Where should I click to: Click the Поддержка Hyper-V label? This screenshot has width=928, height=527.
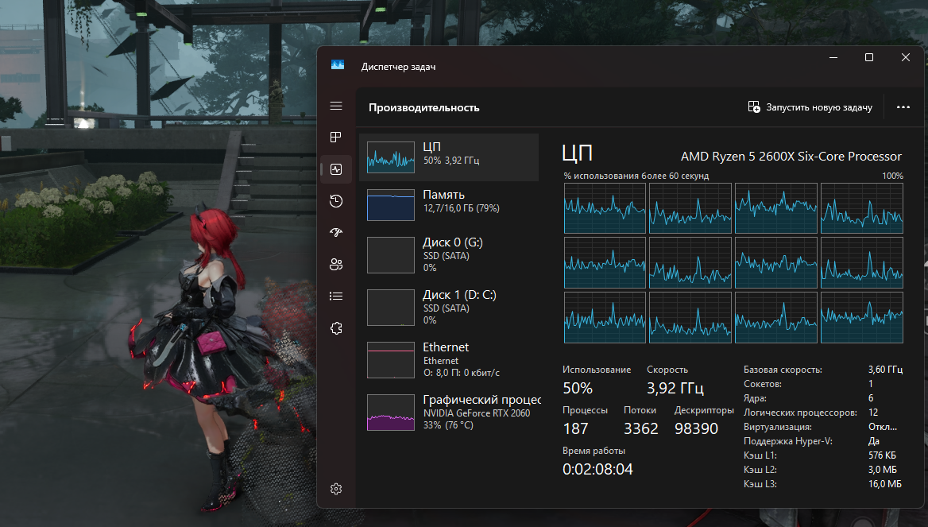click(787, 441)
